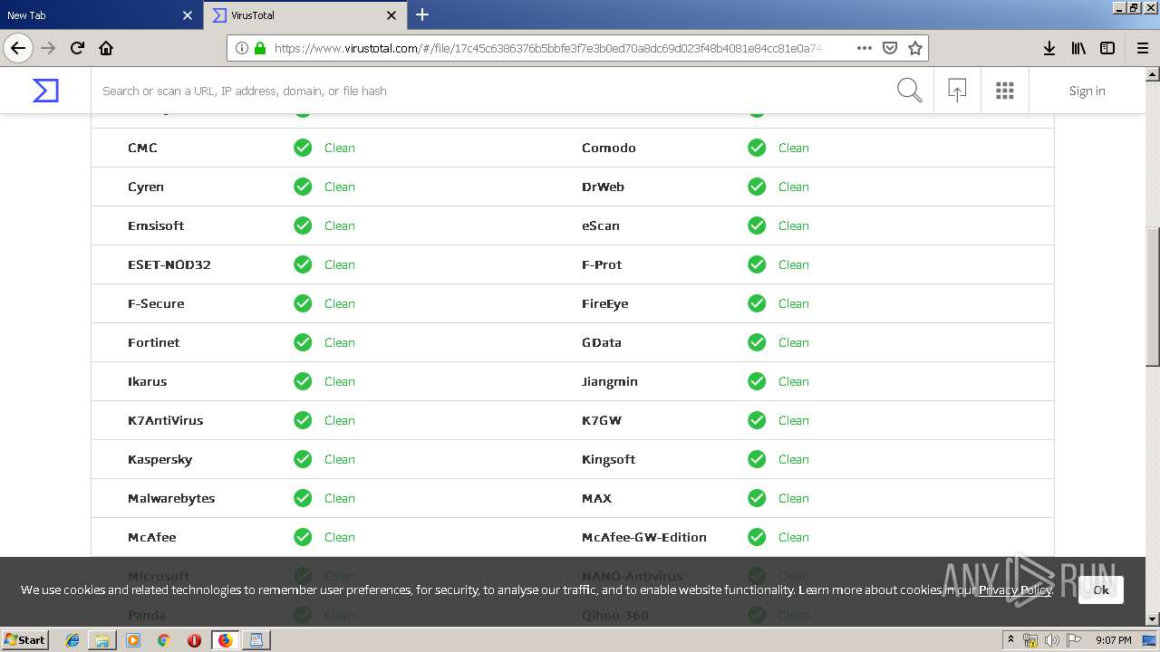Click the VirusTotal logo icon
Image resolution: width=1160 pixels, height=652 pixels.
pyautogui.click(x=45, y=91)
